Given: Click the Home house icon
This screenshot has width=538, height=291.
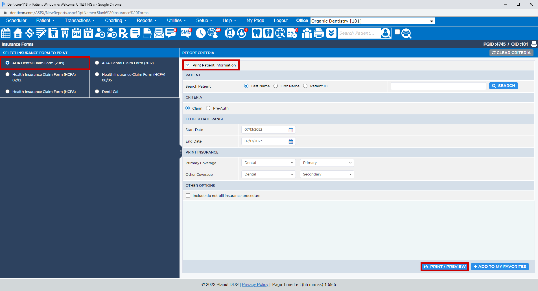Looking at the screenshot, I should [x=18, y=33].
